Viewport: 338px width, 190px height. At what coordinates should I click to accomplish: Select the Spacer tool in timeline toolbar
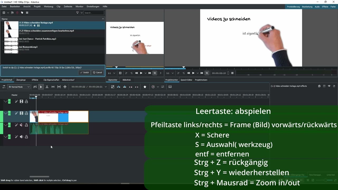[x=53, y=87]
